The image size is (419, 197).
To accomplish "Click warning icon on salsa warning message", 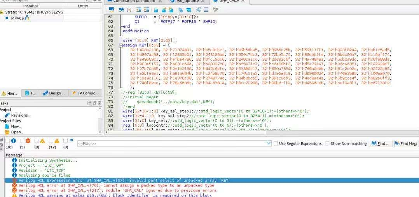I will (14, 195).
